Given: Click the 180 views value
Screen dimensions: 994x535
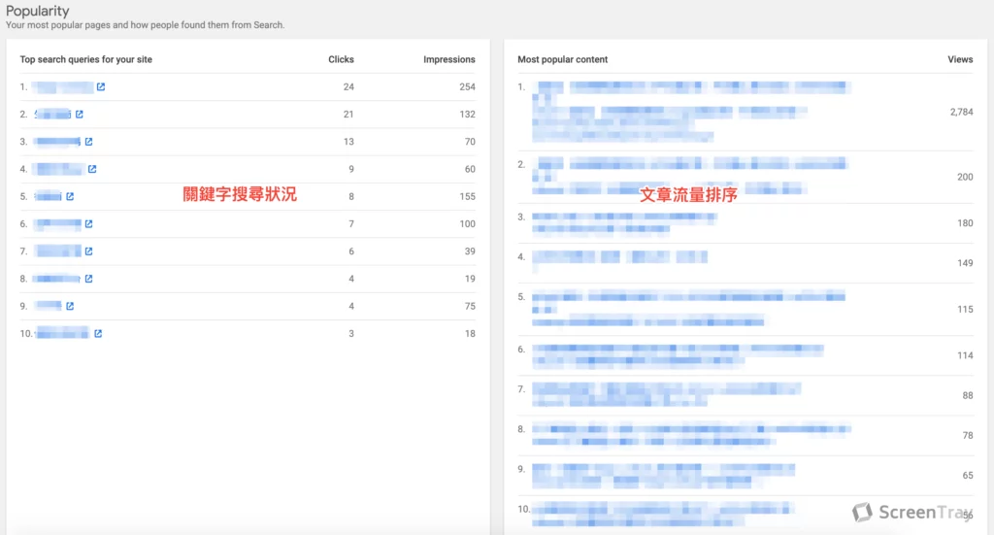Looking at the screenshot, I should click(965, 223).
